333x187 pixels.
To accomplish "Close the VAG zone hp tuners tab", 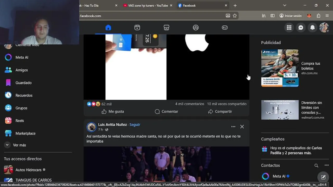I will tap(171, 5).
